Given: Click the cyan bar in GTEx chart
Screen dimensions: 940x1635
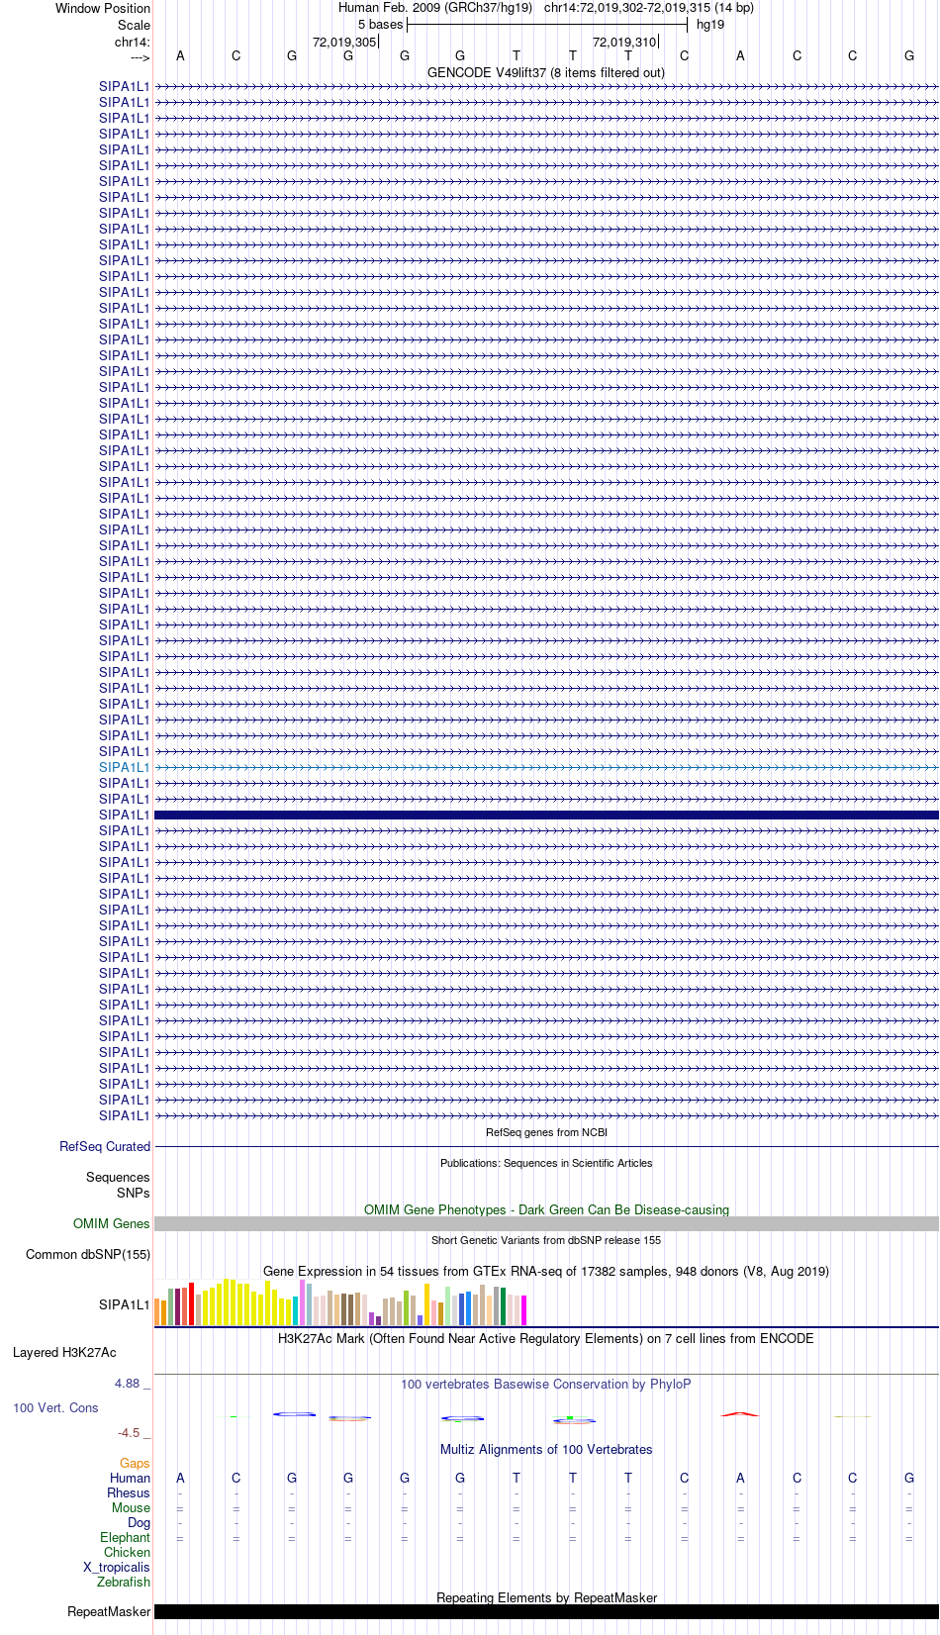Looking at the screenshot, I should tap(296, 1310).
